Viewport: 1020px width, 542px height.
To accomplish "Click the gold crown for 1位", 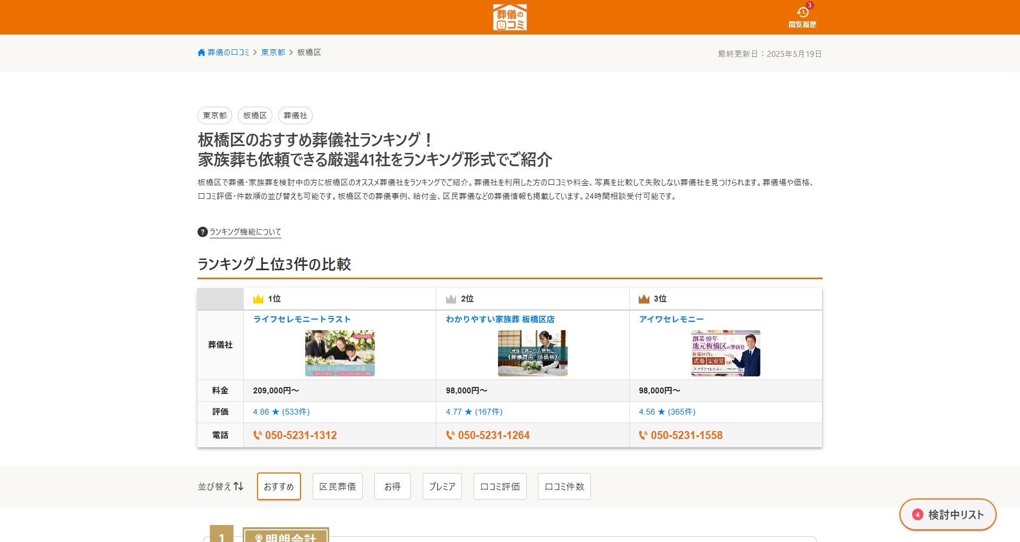I will pyautogui.click(x=258, y=299).
